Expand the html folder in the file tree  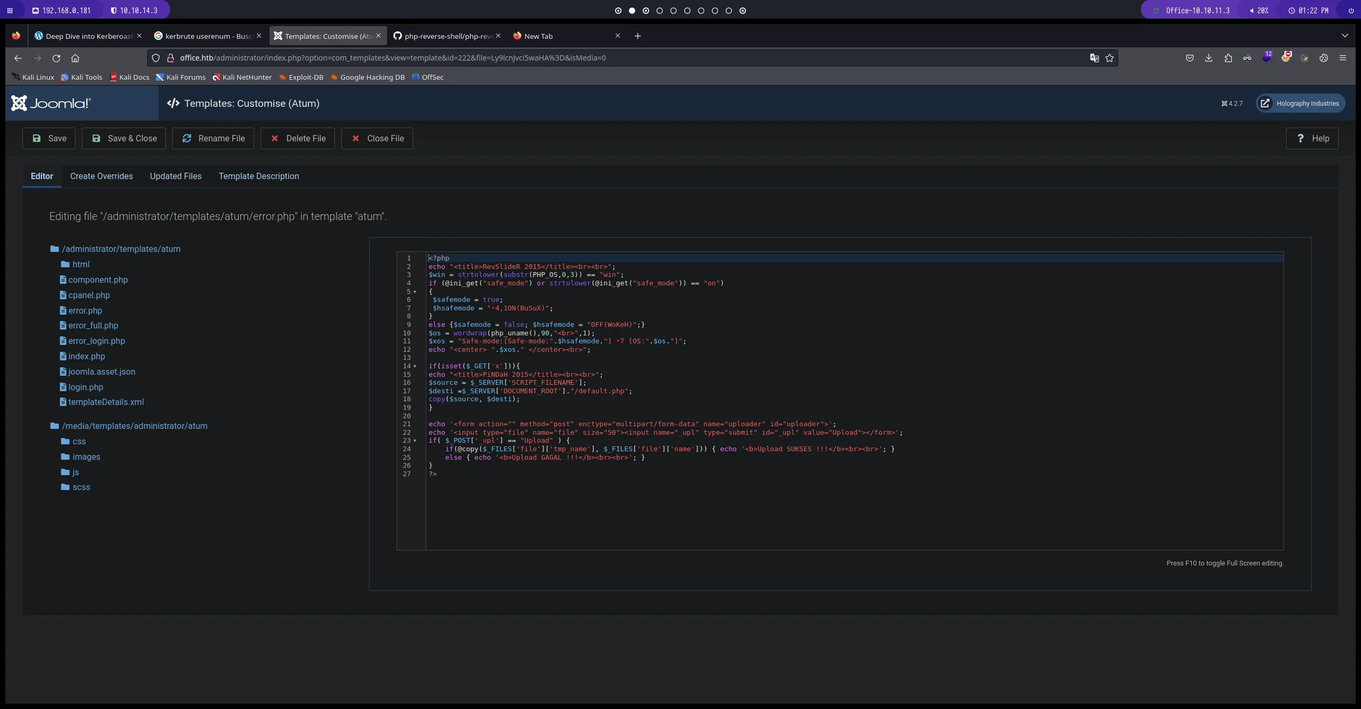click(80, 264)
